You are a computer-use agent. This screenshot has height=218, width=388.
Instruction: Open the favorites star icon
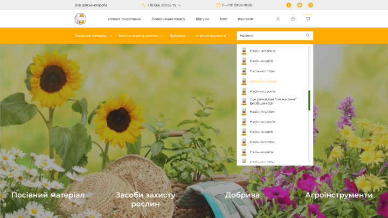coord(293,19)
